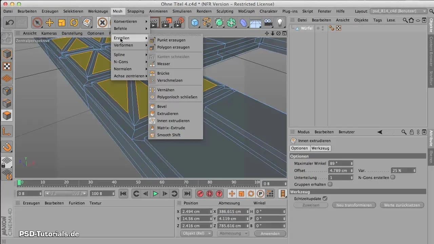Click the timeline ruler at frame 50

(138, 183)
